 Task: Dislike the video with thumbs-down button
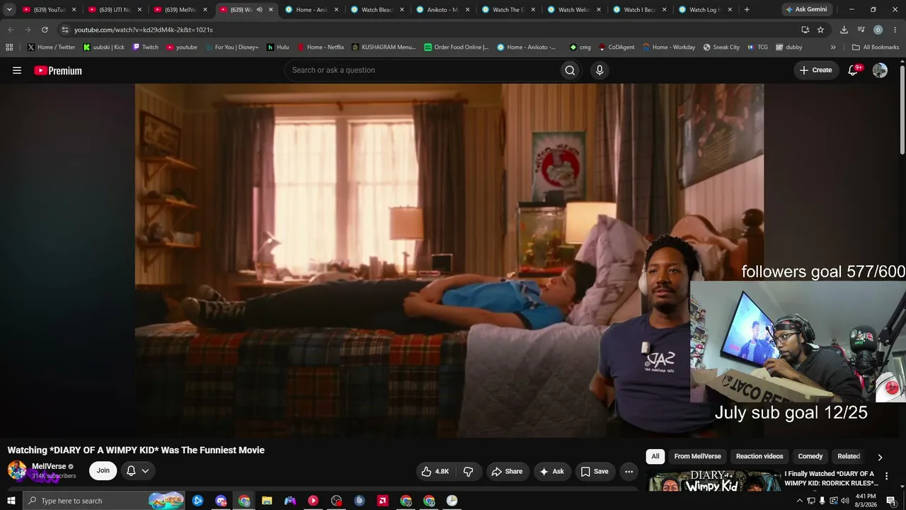coord(469,471)
